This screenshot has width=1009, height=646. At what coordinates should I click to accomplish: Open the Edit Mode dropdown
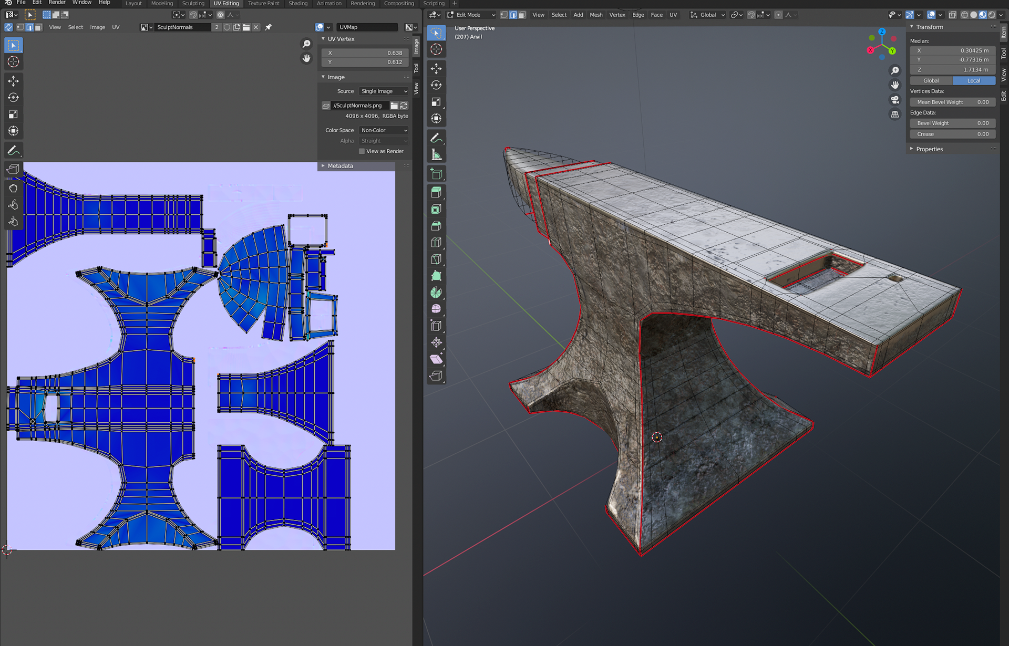point(471,15)
